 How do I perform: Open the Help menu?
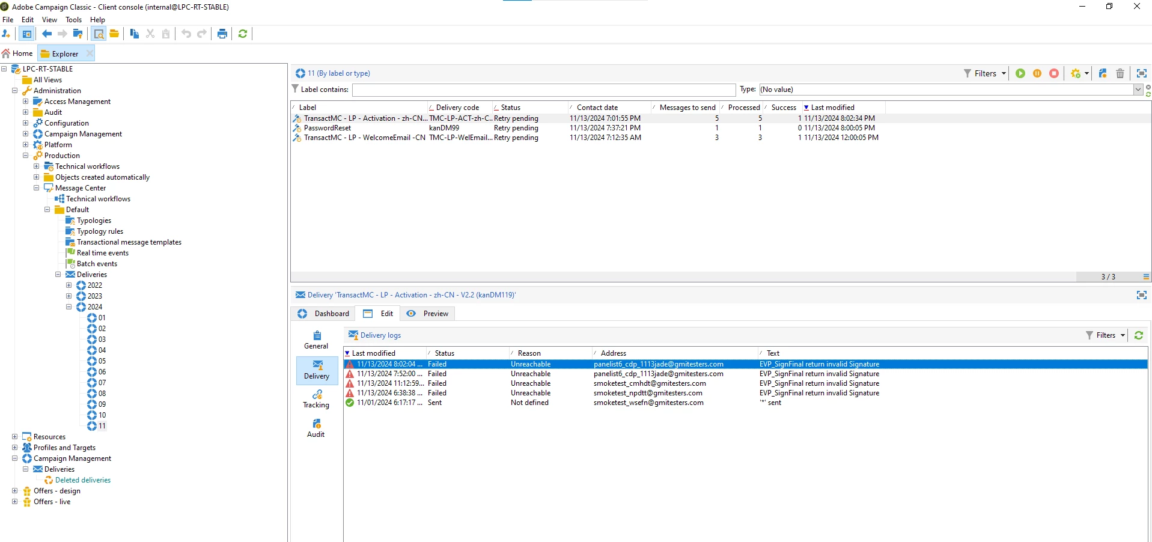(97, 20)
